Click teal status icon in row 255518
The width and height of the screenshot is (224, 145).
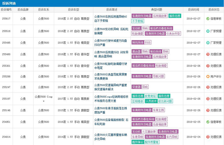(x=208, y=31)
